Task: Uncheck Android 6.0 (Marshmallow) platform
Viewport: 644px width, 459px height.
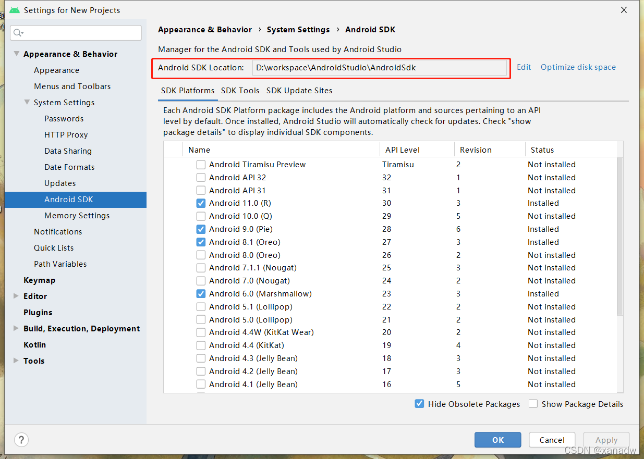Action: point(201,294)
